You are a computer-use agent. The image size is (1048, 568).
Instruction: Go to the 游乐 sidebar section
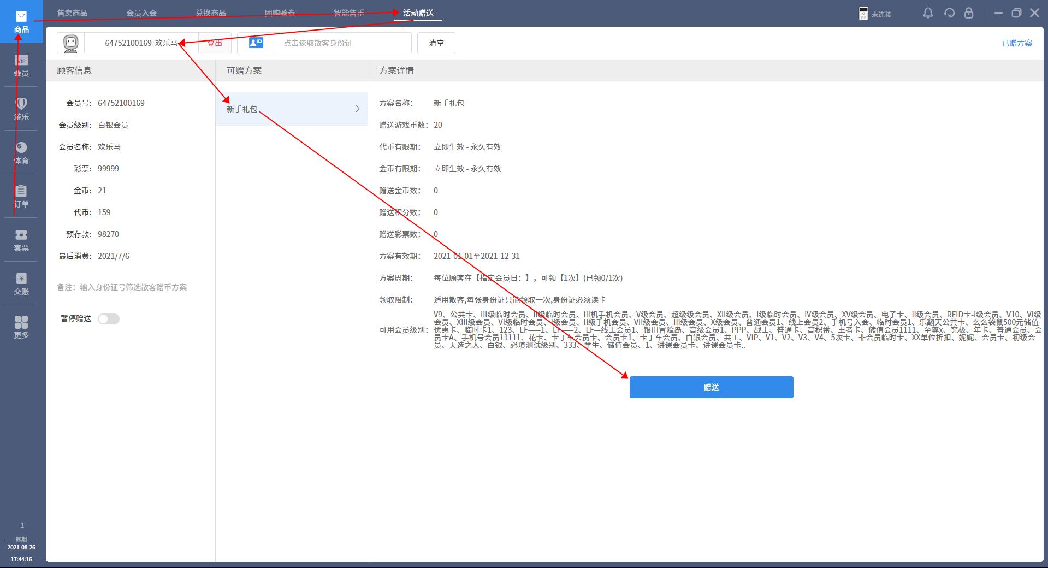tap(21, 109)
